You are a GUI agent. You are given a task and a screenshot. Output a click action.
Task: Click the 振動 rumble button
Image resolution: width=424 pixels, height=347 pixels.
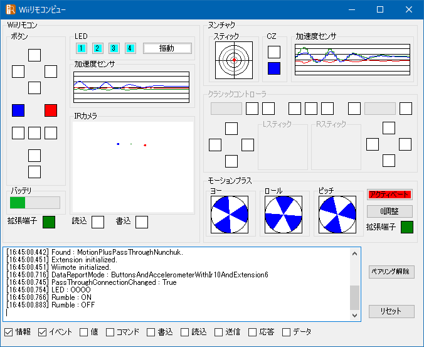167,48
